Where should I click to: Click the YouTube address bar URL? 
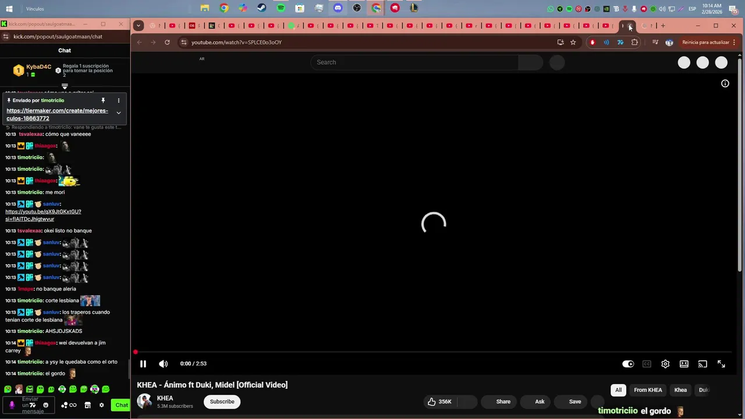point(236,42)
